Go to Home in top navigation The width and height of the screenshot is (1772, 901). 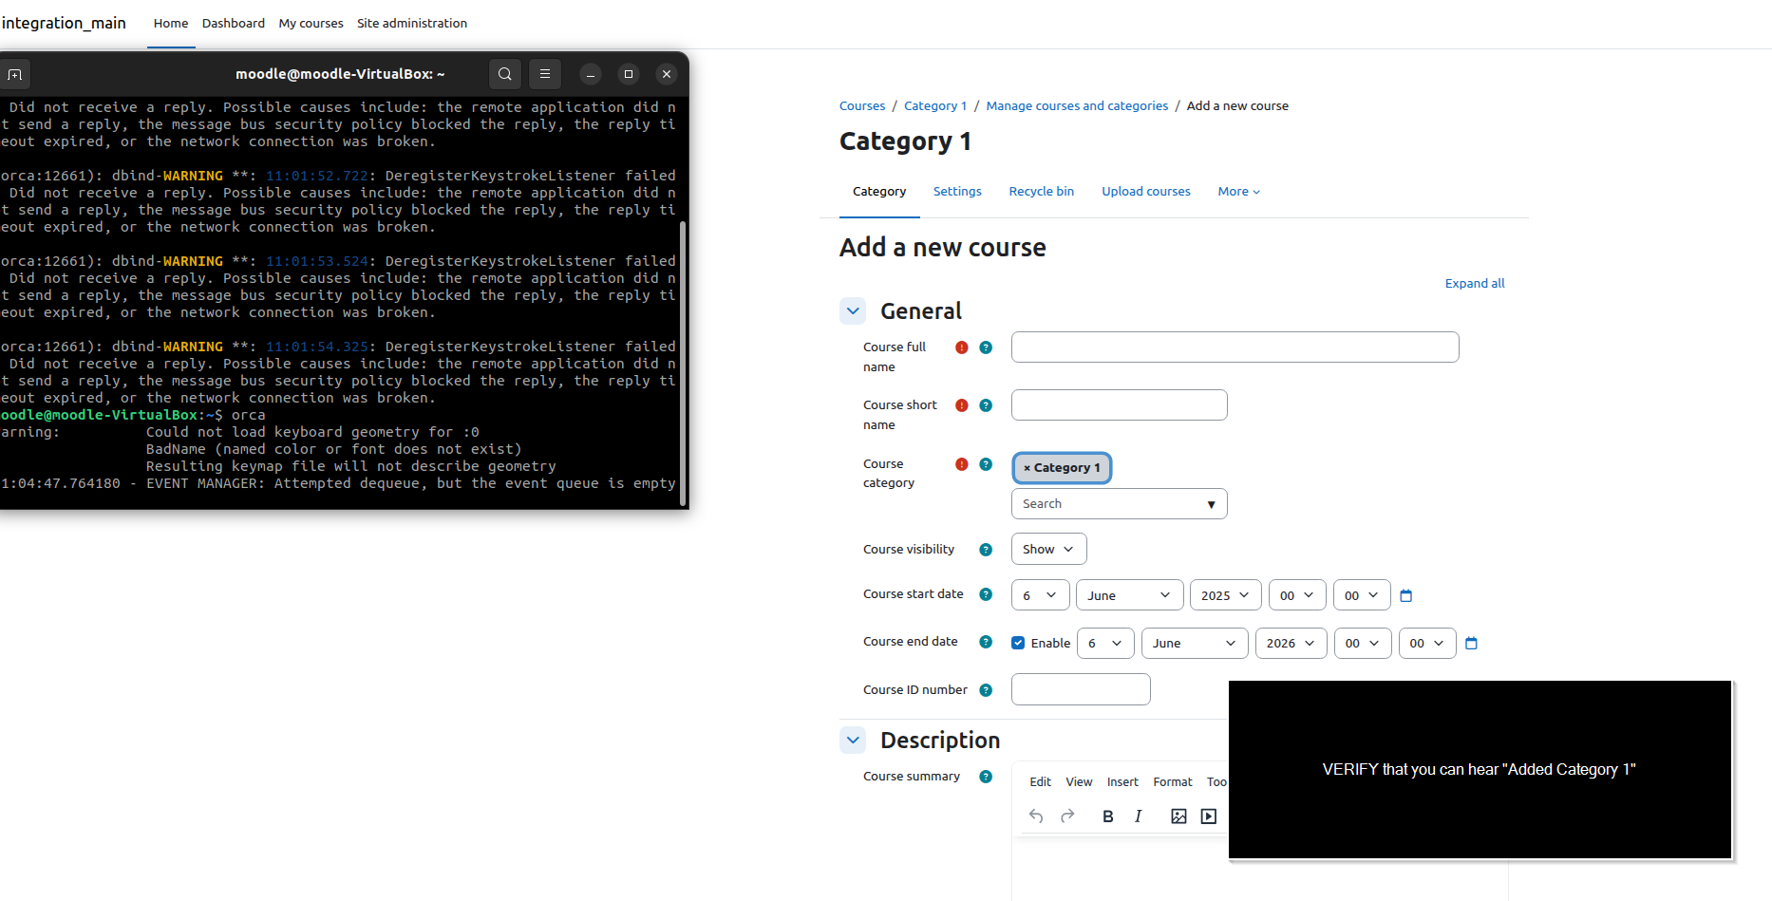click(171, 23)
